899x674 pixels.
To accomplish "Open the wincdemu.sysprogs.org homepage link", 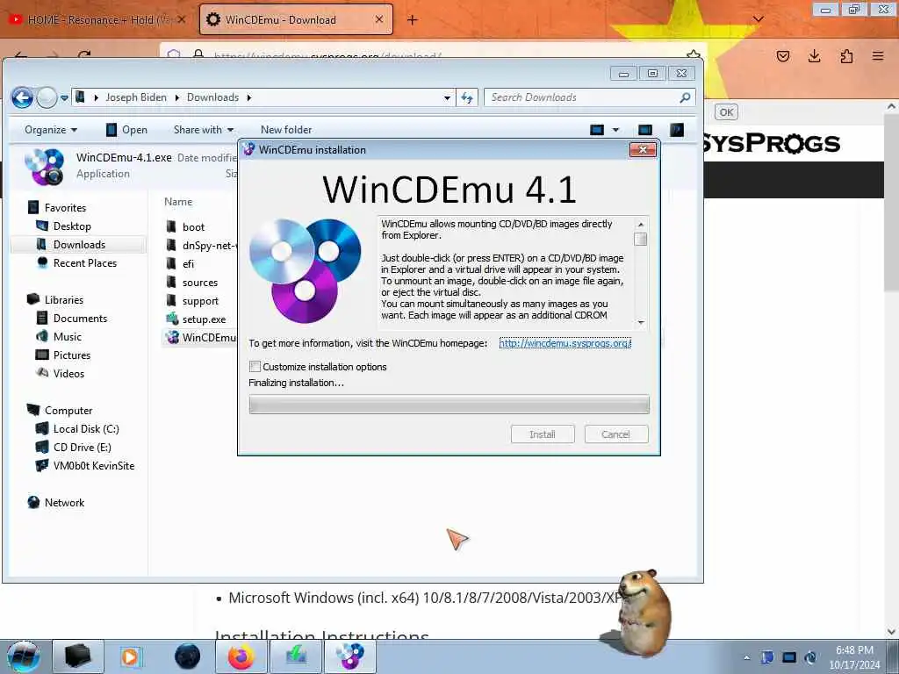I will tap(565, 343).
